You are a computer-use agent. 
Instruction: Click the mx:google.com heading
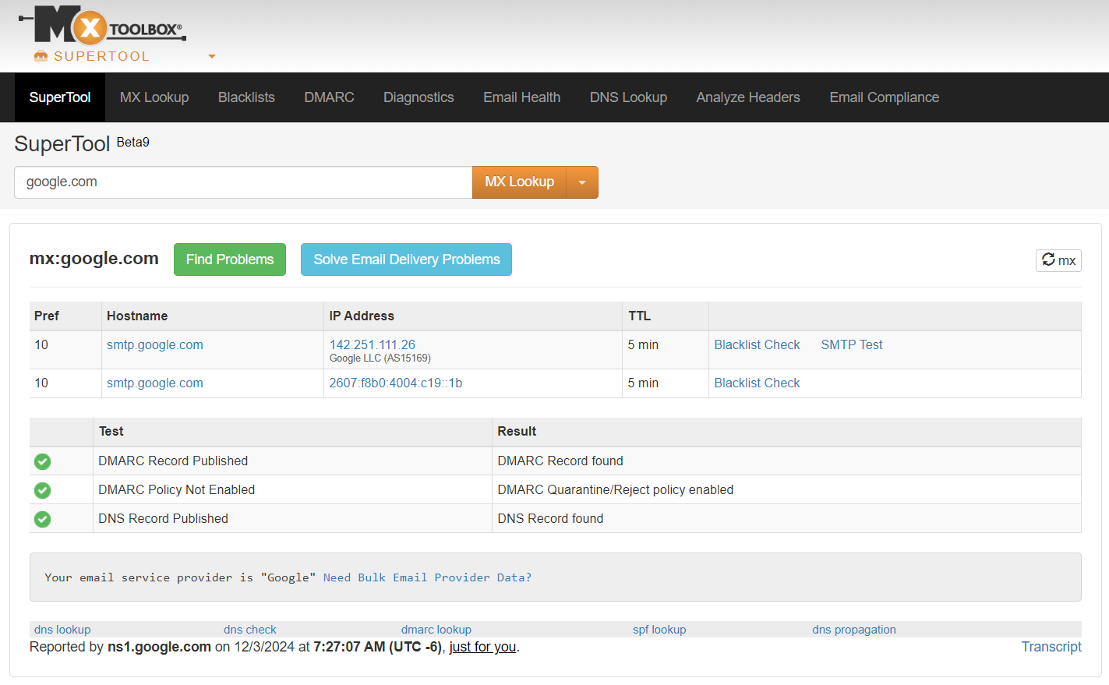point(94,259)
